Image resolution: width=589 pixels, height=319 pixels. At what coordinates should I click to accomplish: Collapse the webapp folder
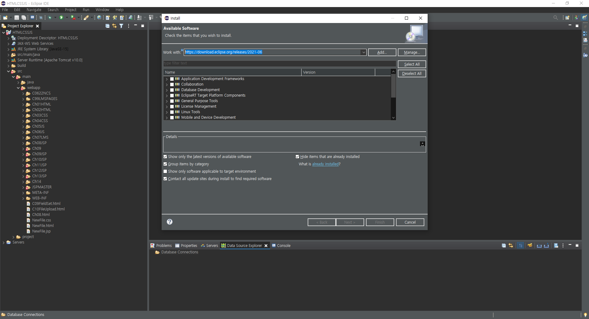point(18,88)
